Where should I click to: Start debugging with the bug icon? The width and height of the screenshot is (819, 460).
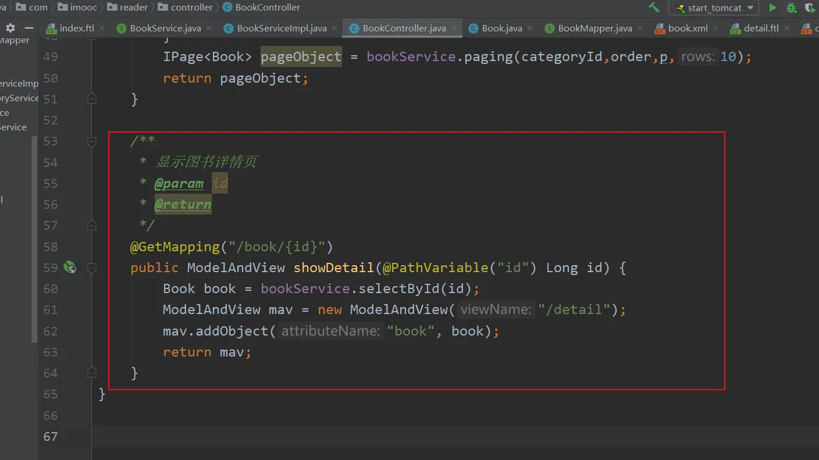click(791, 8)
